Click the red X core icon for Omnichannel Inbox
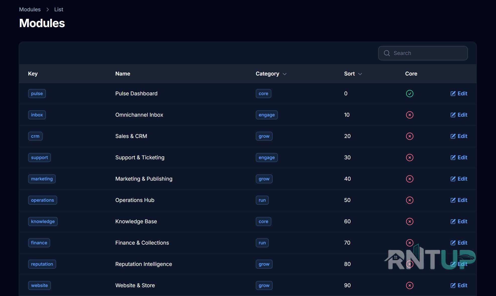This screenshot has height=296, width=496. [409, 115]
